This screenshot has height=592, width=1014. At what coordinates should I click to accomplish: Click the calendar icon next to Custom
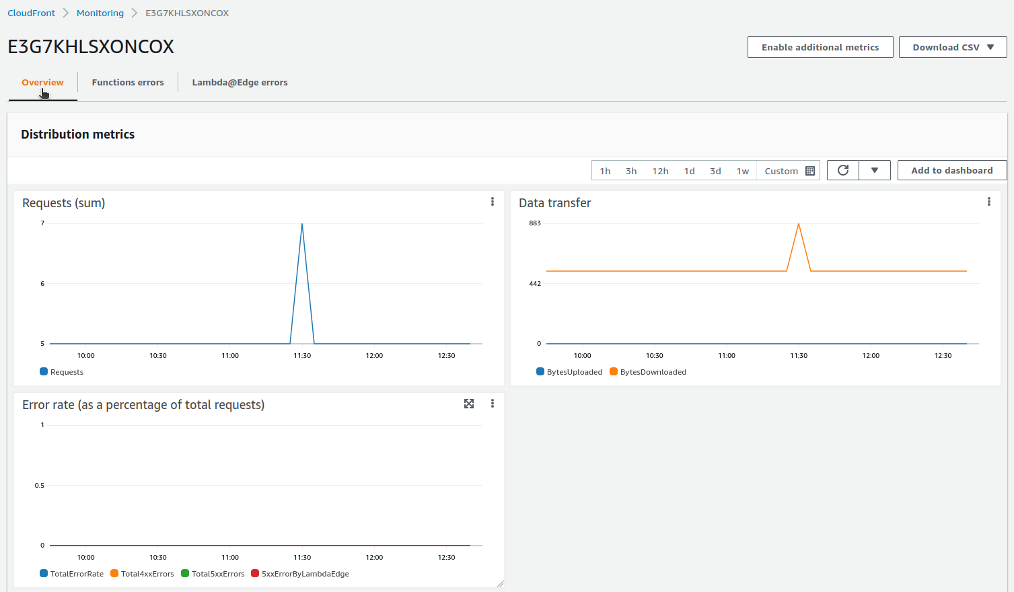[x=810, y=171]
